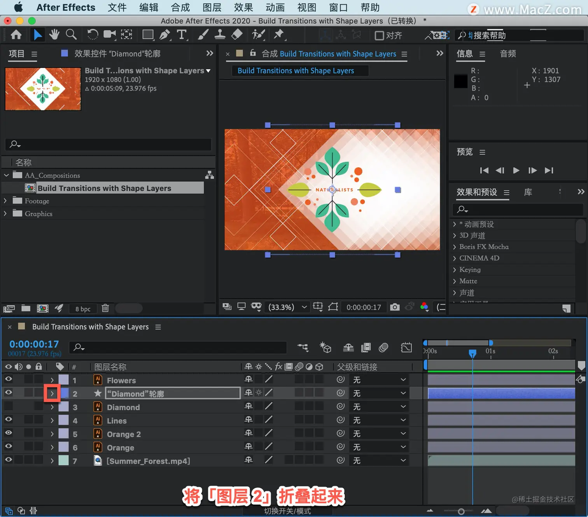Select the Hand tool
This screenshot has height=517, width=588.
coord(54,35)
